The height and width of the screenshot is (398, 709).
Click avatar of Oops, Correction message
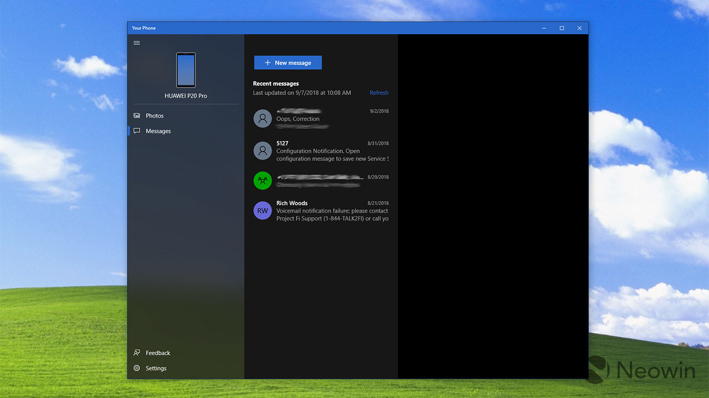(x=263, y=119)
